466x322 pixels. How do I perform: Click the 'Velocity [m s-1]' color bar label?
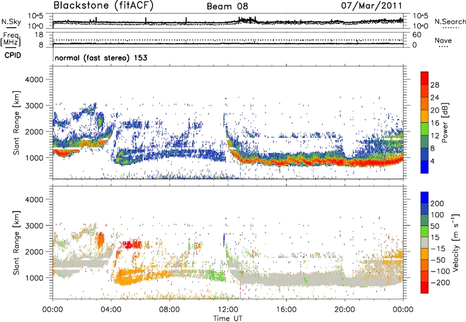coord(456,242)
